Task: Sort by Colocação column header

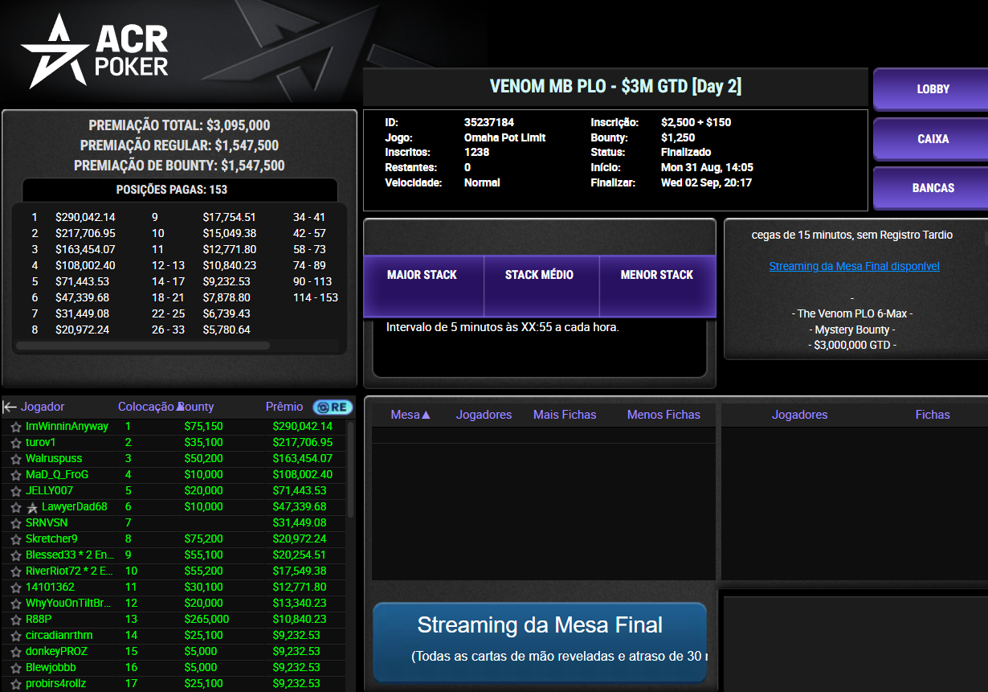Action: click(x=146, y=407)
